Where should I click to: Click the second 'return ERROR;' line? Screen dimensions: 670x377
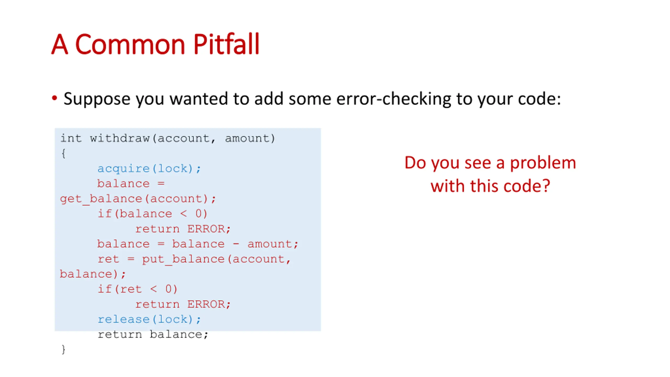(x=183, y=304)
